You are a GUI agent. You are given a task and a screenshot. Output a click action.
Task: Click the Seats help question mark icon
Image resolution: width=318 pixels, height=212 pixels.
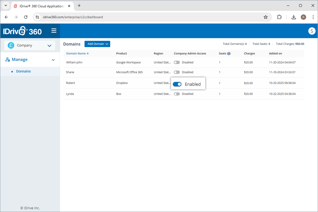pyautogui.click(x=229, y=54)
